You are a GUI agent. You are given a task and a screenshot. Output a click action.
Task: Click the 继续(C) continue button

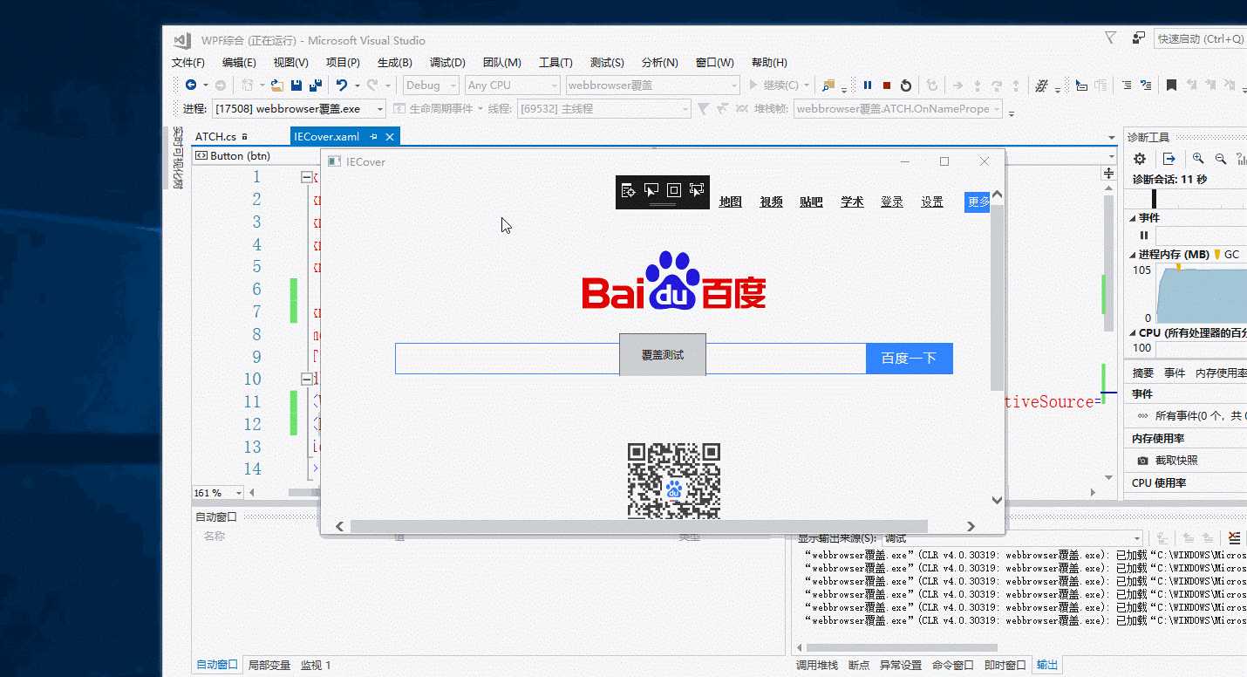pos(773,85)
